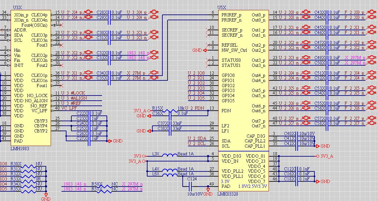Select the PRIREF_p pin name on U5X
This screenshot has width=378, height=201.
click(231, 15)
